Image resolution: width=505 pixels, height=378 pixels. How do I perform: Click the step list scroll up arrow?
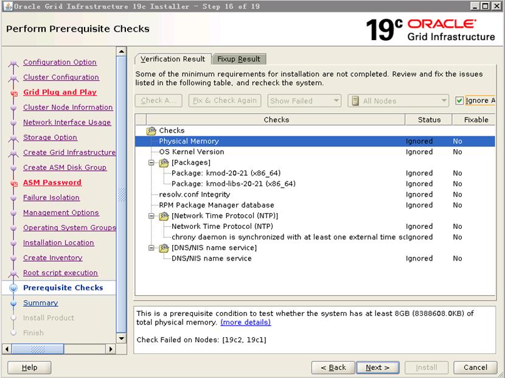pos(122,52)
